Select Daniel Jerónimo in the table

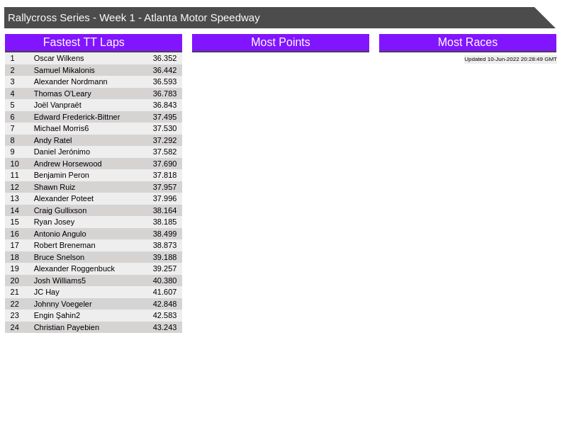click(x=62, y=152)
